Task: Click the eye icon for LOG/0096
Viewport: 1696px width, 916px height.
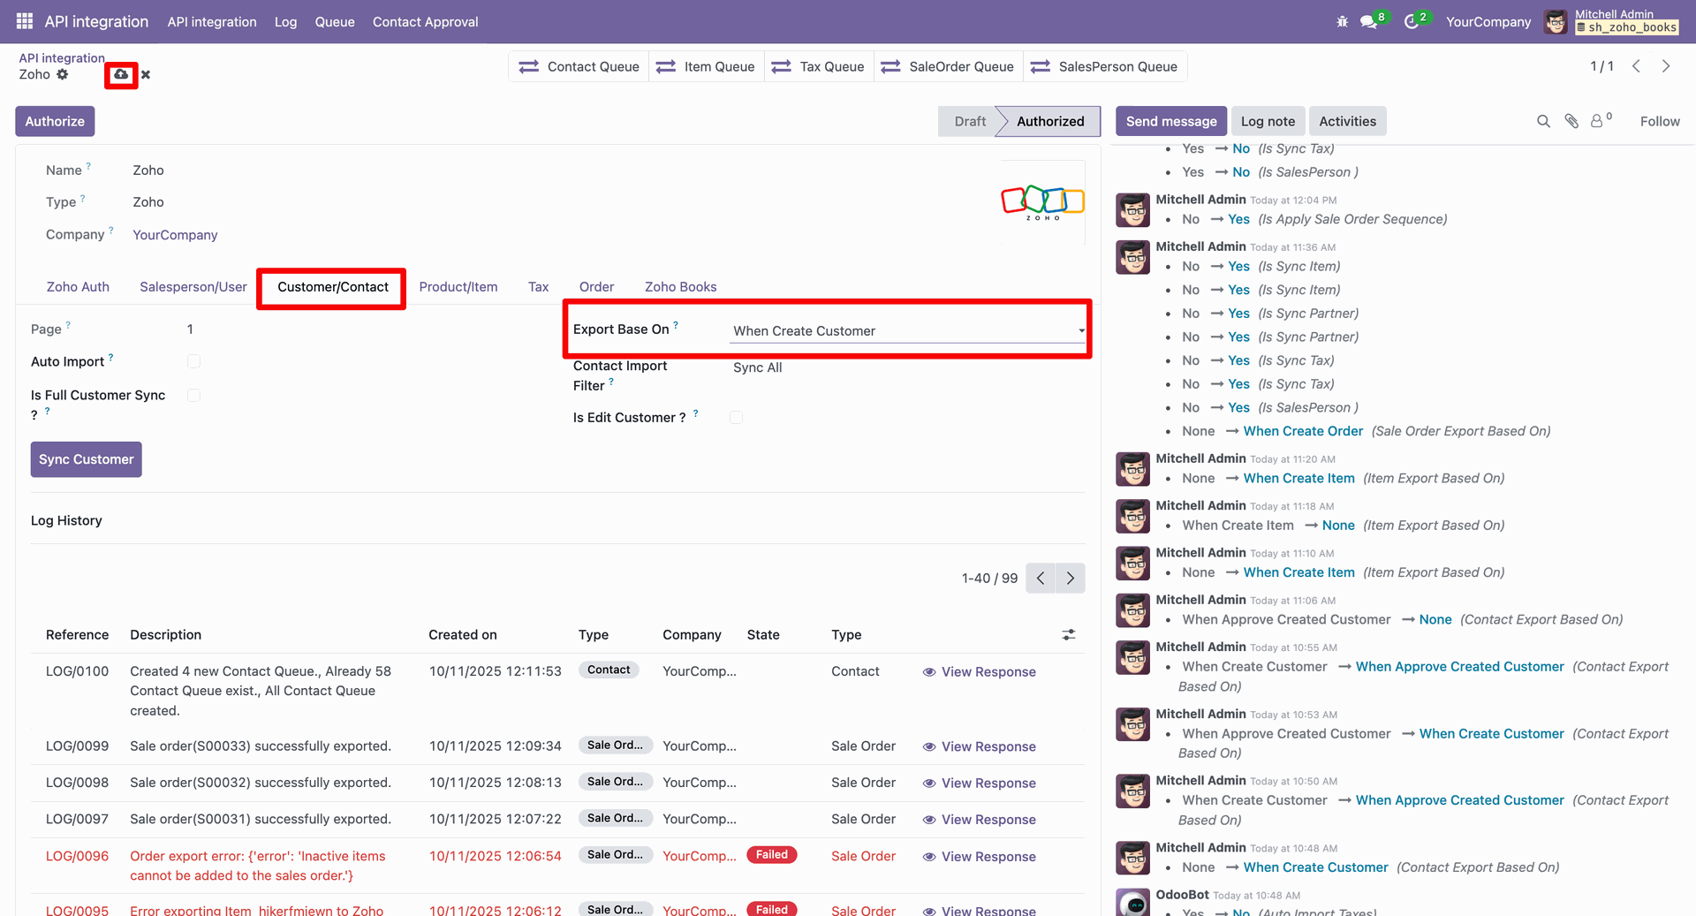Action: 929,857
